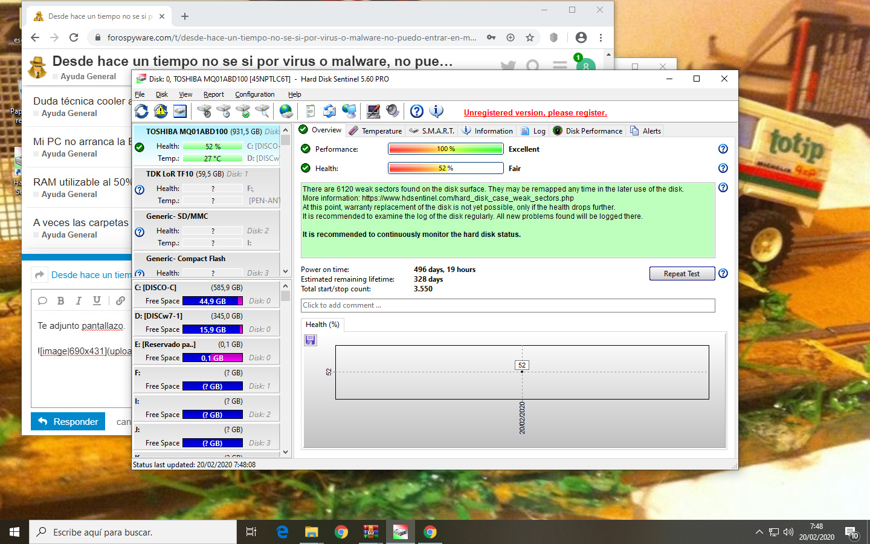Click the help icon beside Health Fair
Screen dimensions: 870x544
point(723,168)
